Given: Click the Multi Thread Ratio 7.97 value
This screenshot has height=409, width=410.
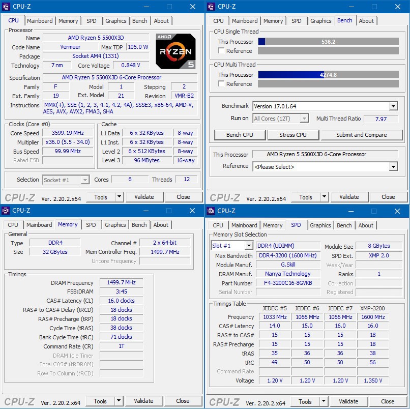Looking at the screenshot, I should (381, 119).
